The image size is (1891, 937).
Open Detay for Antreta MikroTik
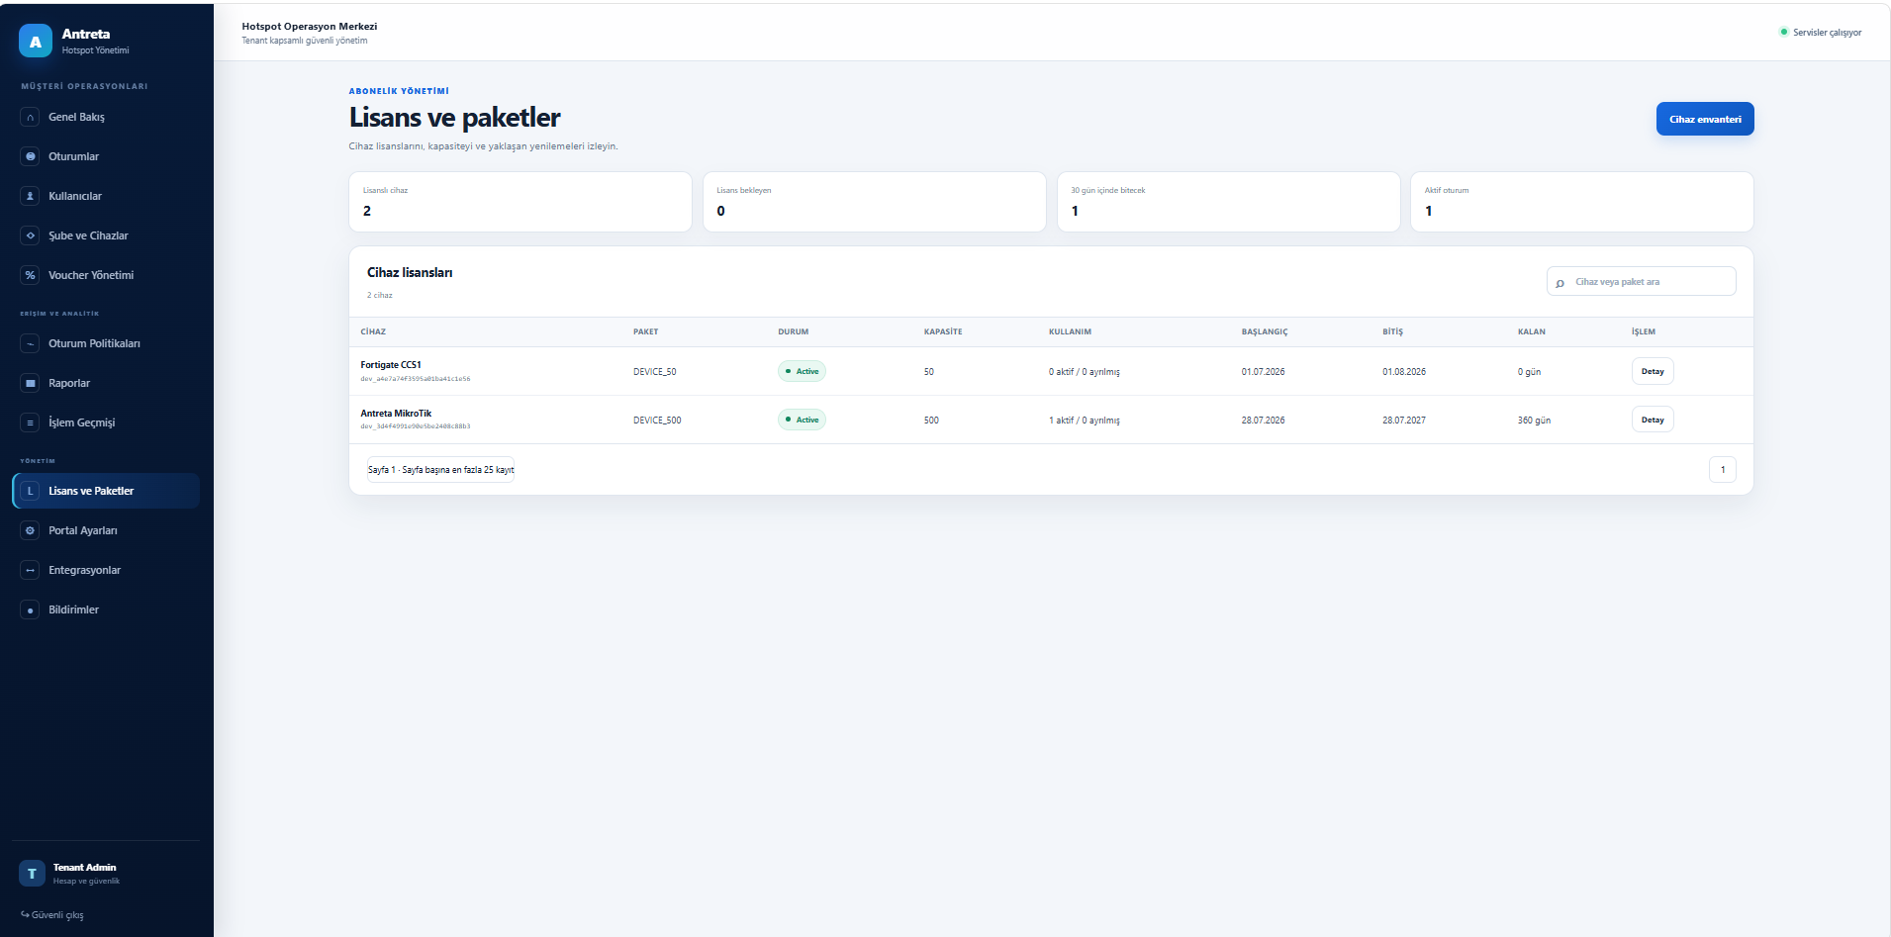pyautogui.click(x=1653, y=420)
